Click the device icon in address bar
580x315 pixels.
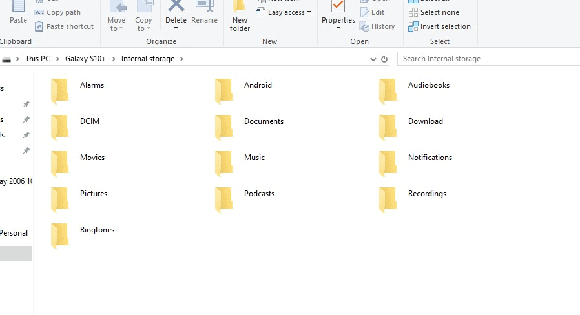click(x=6, y=59)
